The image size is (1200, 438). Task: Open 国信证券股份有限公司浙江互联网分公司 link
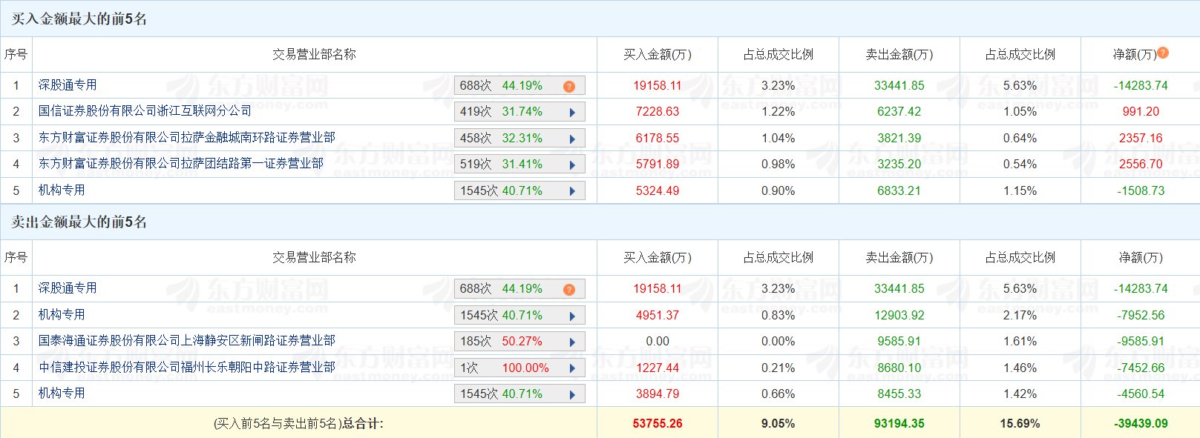coord(145,111)
